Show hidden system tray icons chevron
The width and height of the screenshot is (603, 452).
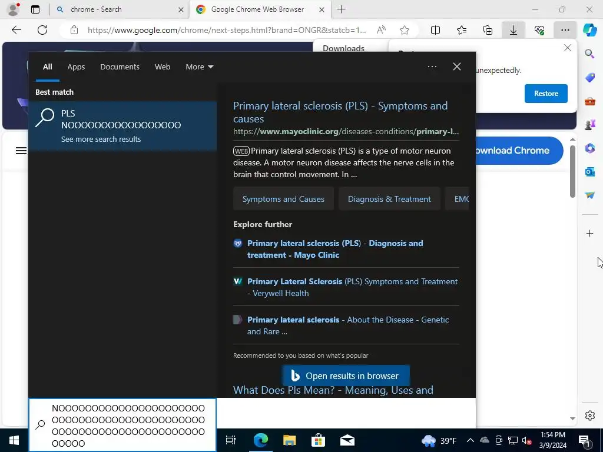(x=470, y=440)
